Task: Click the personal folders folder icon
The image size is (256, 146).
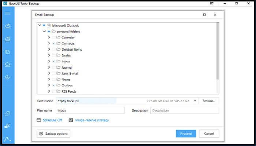Action: [x=53, y=31]
